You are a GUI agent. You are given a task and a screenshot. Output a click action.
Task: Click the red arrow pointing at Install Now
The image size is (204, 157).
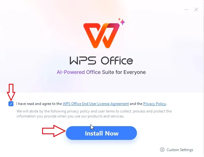54,131
